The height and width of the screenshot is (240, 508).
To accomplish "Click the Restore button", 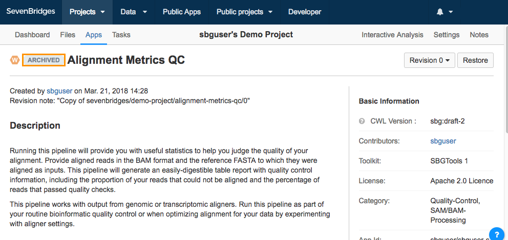I will tap(475, 60).
